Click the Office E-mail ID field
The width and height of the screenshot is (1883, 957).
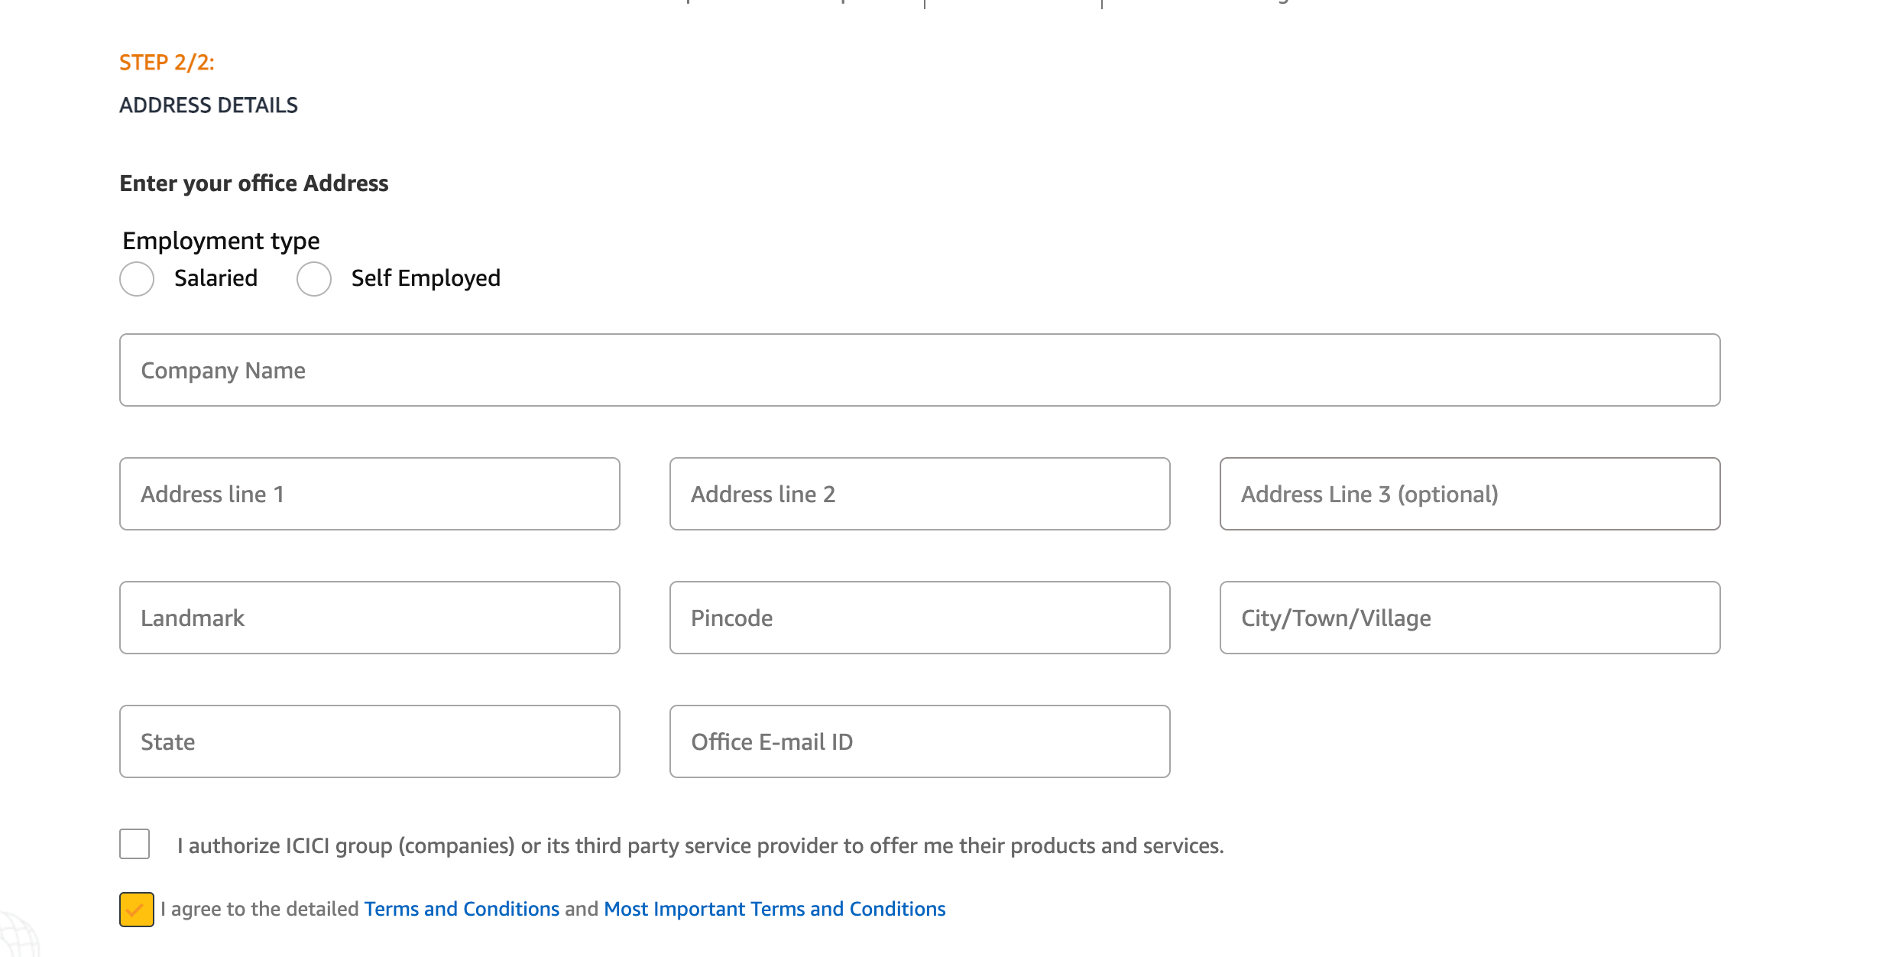coord(919,741)
